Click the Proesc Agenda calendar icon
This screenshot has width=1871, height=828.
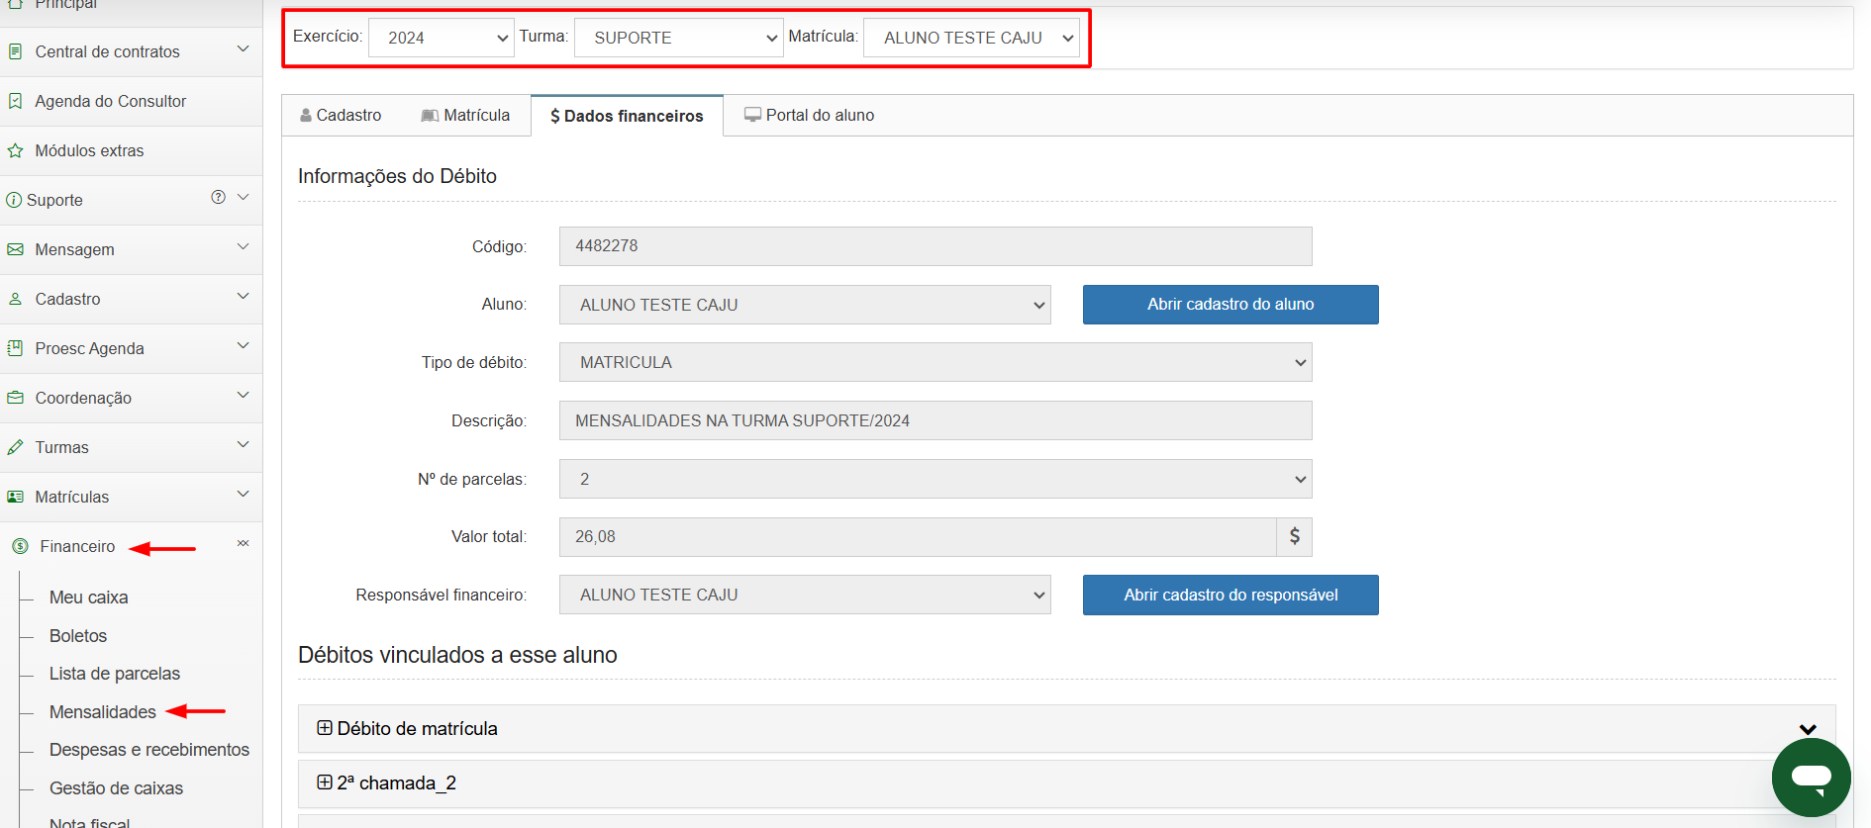(15, 348)
